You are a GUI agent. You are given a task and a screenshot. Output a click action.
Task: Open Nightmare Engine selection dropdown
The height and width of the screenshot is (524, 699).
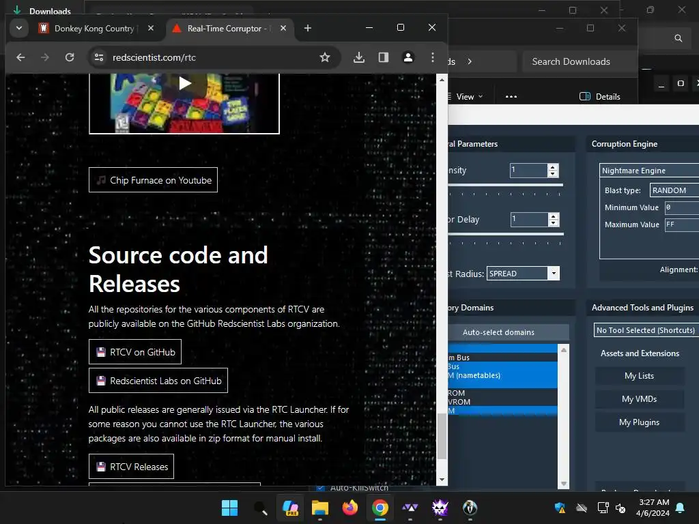point(649,170)
